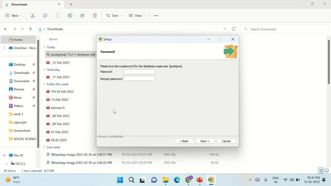Collapse the Earlier this week group
Viewport: 331px width, 186px height.
click(44, 84)
